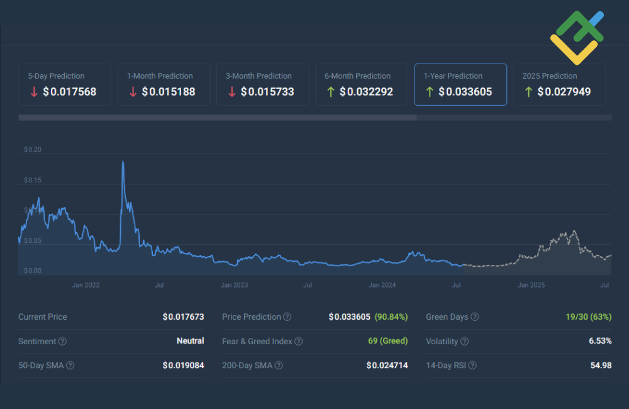Screen dimensions: 629x409
Task: Click the price spike peak on chart
Action: point(123,162)
